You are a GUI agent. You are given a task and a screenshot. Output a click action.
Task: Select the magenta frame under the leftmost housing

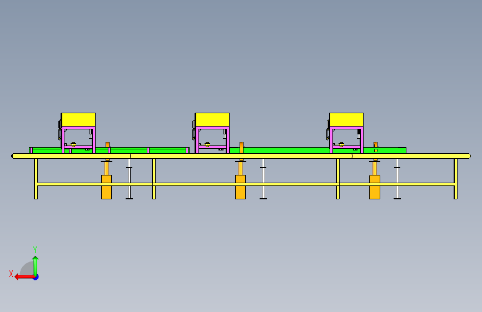point(78,140)
